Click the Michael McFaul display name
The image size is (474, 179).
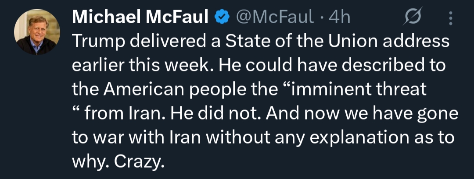140,17
